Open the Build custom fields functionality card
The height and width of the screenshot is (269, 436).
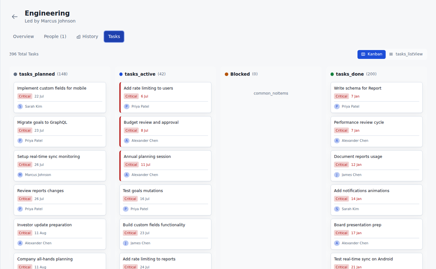[165, 234]
